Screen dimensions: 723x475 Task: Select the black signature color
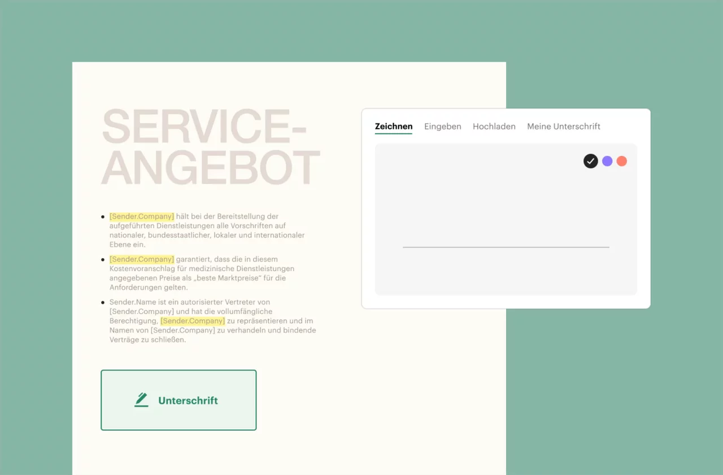pyautogui.click(x=590, y=161)
